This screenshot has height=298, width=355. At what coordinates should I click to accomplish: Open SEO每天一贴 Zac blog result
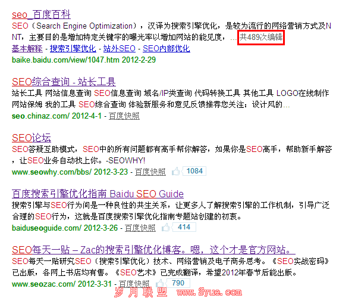pyautogui.click(x=153, y=250)
